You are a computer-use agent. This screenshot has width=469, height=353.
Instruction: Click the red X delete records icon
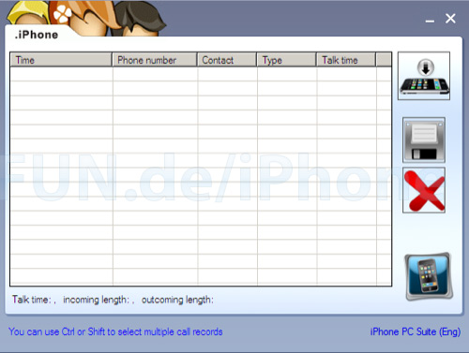[424, 190]
